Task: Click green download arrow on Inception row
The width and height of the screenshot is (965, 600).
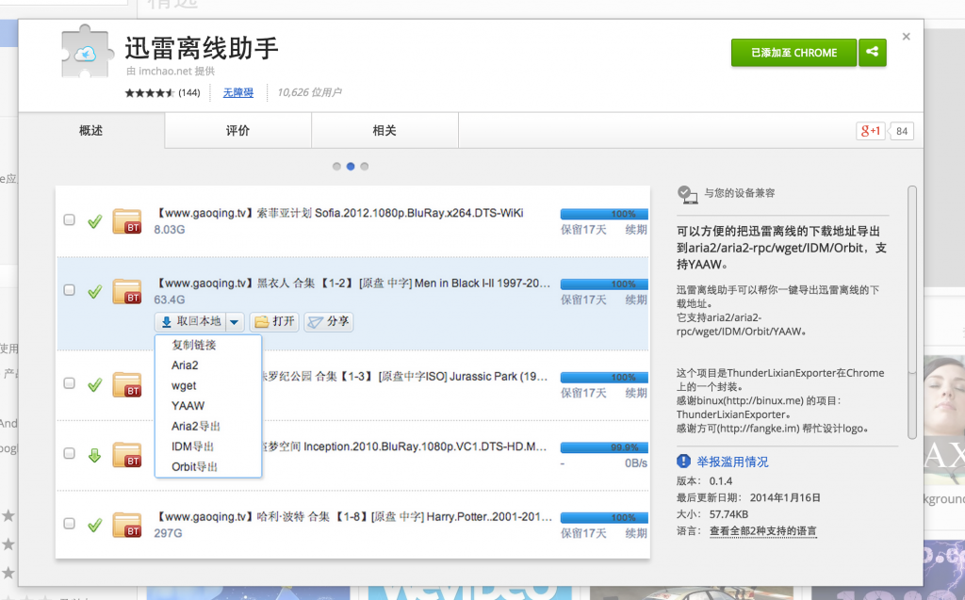Action: click(94, 455)
